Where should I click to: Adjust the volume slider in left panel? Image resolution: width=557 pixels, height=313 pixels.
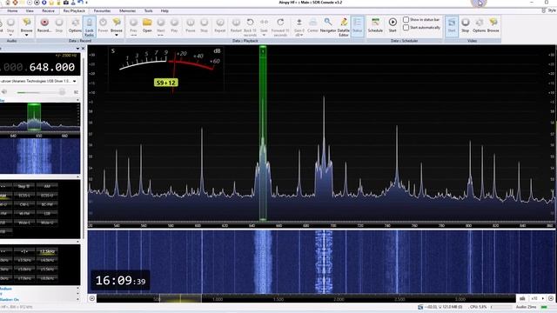[x=41, y=92]
